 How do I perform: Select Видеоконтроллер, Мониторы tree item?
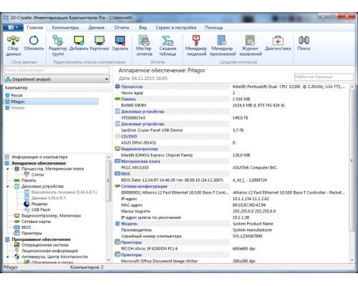click(x=51, y=216)
